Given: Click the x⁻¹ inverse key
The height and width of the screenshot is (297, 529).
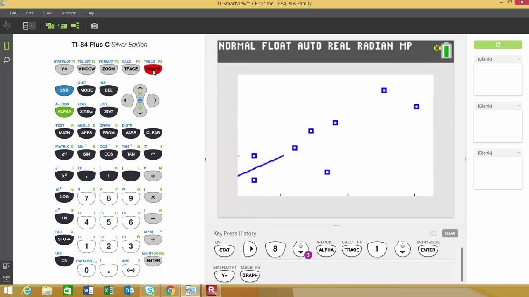Looking at the screenshot, I should click(x=64, y=154).
